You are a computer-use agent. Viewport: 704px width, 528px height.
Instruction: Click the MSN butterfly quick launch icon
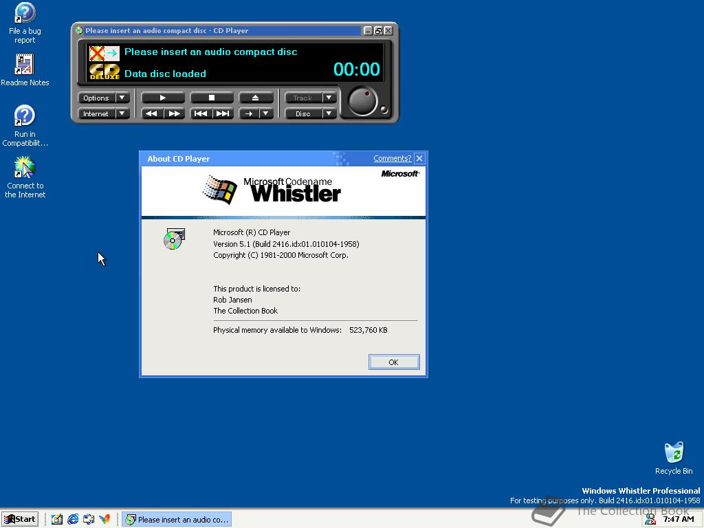click(x=104, y=519)
